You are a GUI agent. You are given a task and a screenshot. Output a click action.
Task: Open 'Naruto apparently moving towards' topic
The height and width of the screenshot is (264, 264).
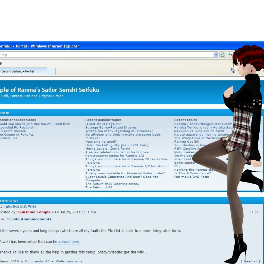click(202, 135)
